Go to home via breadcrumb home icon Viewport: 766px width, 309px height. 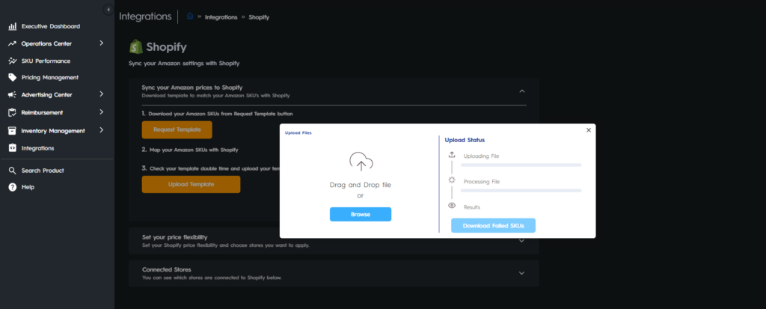click(x=190, y=16)
